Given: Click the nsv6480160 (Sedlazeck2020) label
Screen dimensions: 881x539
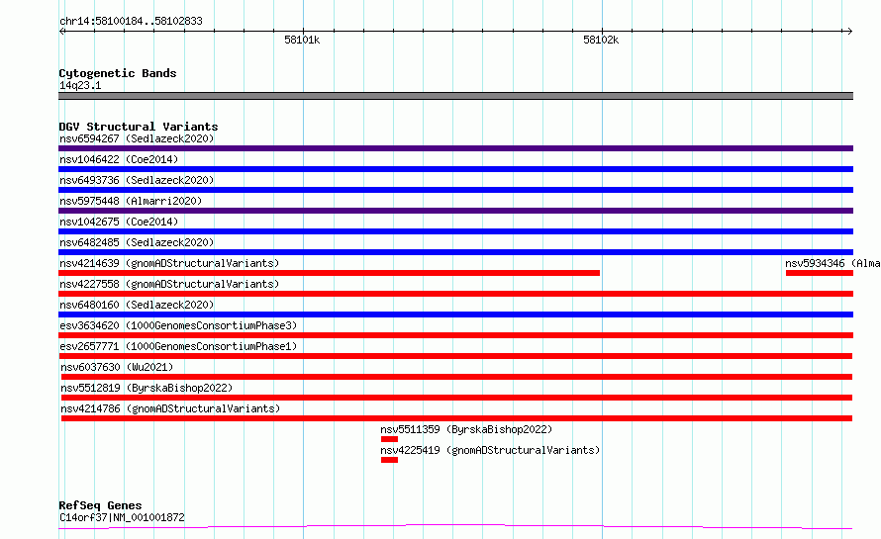Looking at the screenshot, I should [x=137, y=305].
